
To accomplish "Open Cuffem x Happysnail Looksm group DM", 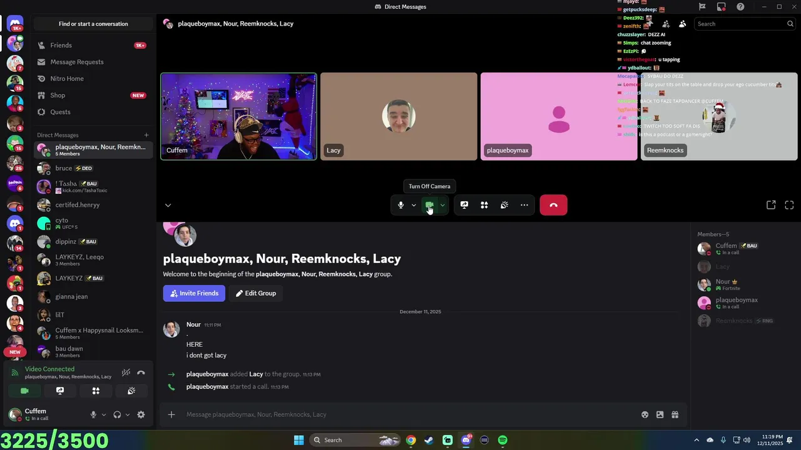I will (x=93, y=333).
